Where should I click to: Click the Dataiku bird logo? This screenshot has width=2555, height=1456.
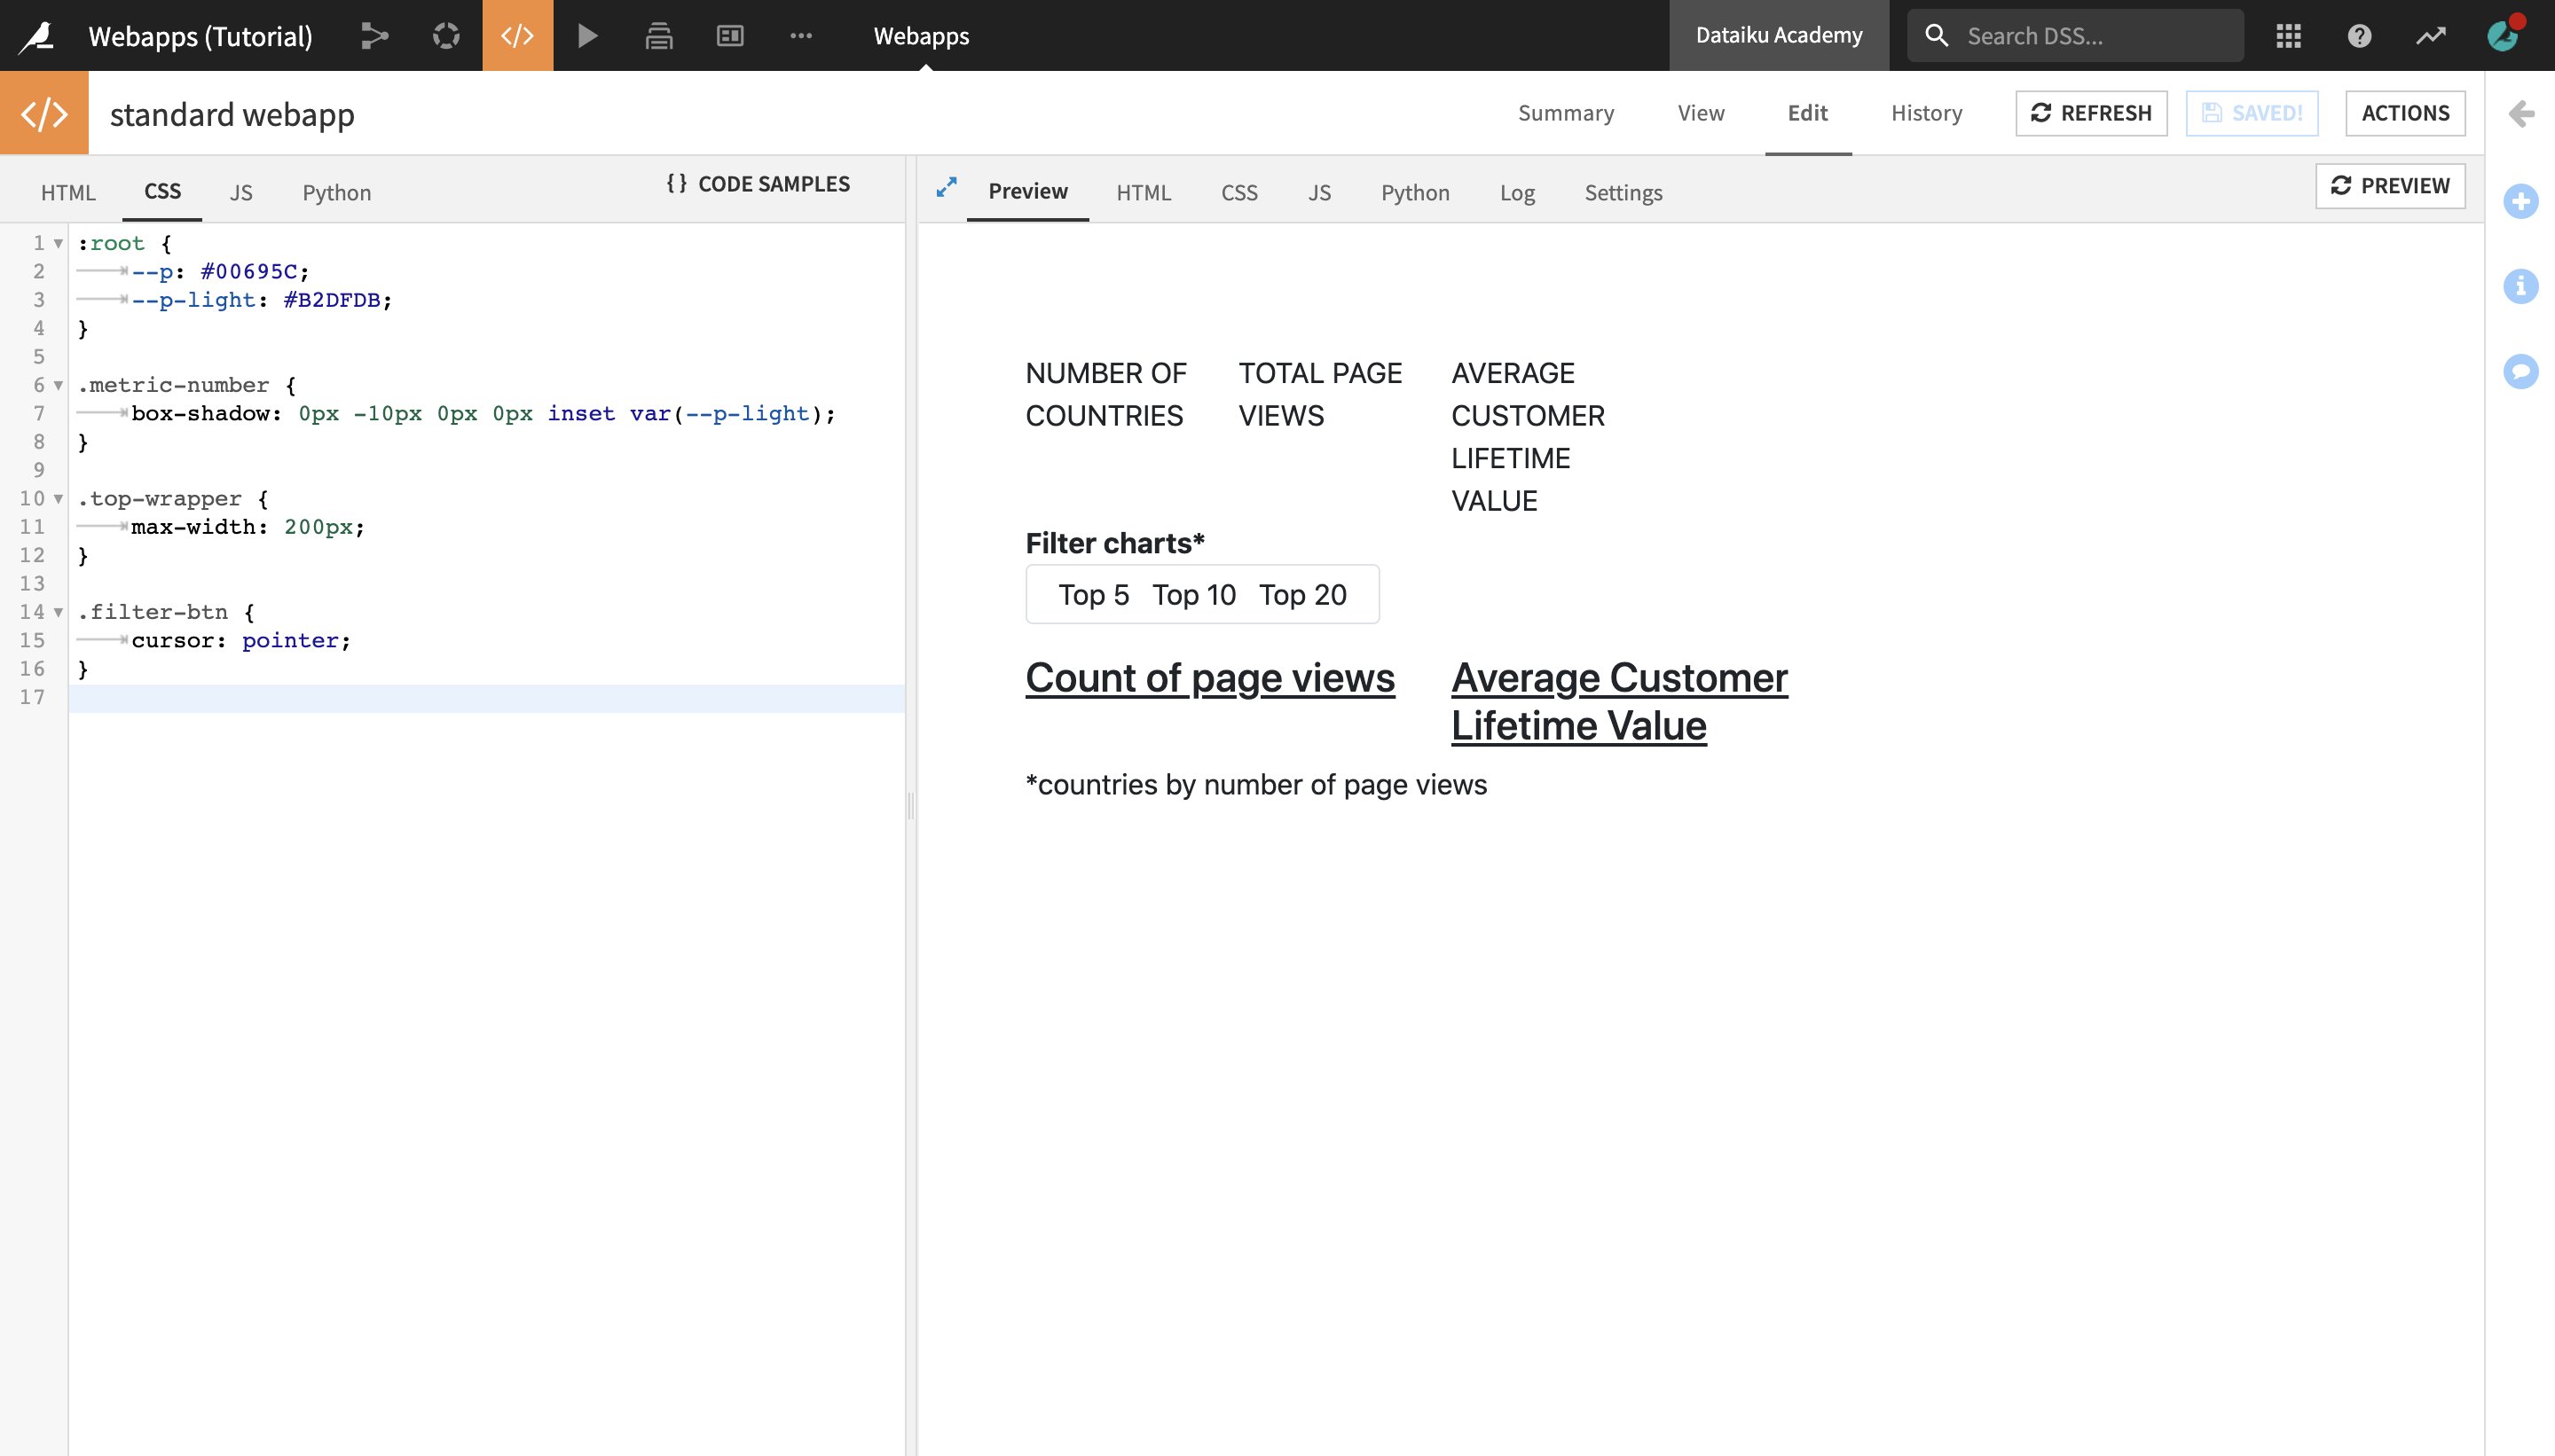37,36
